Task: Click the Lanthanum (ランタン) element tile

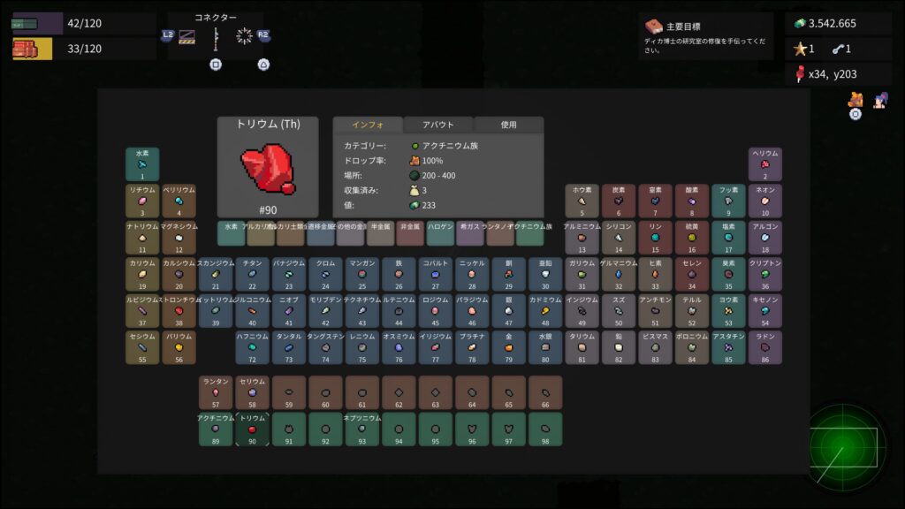Action: 215,392
